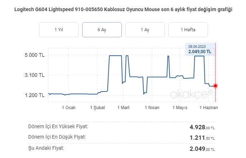Click the 1 Nisan date label
The height and width of the screenshot is (158, 246).
(x=152, y=107)
